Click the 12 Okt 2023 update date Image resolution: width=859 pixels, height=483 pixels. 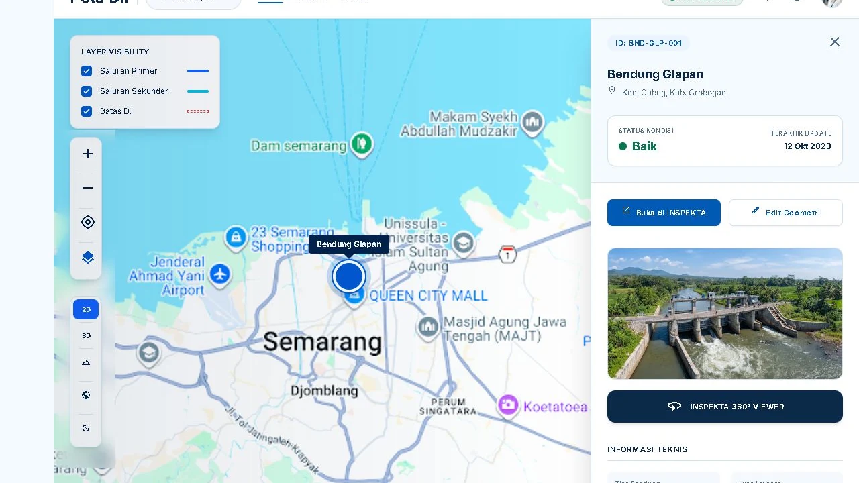tap(807, 146)
